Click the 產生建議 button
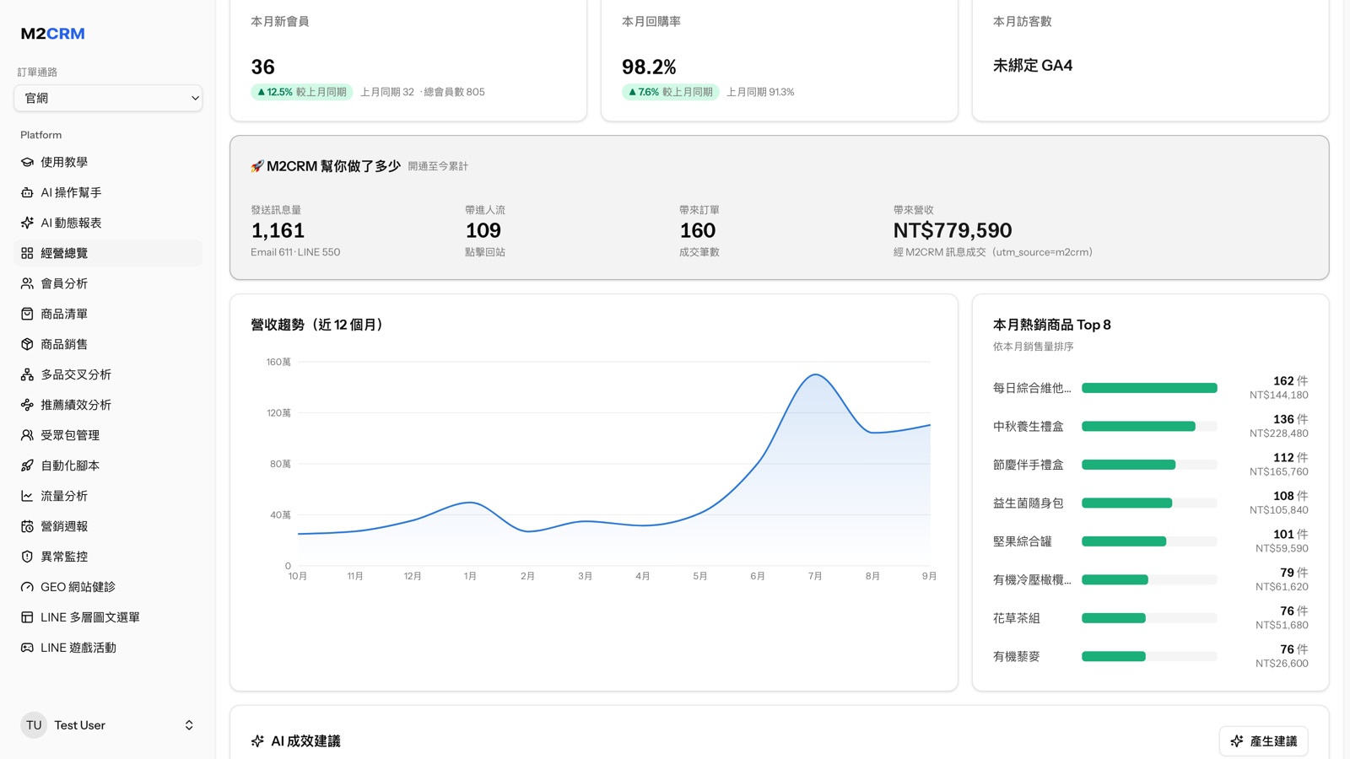1350x759 pixels. (x=1263, y=741)
